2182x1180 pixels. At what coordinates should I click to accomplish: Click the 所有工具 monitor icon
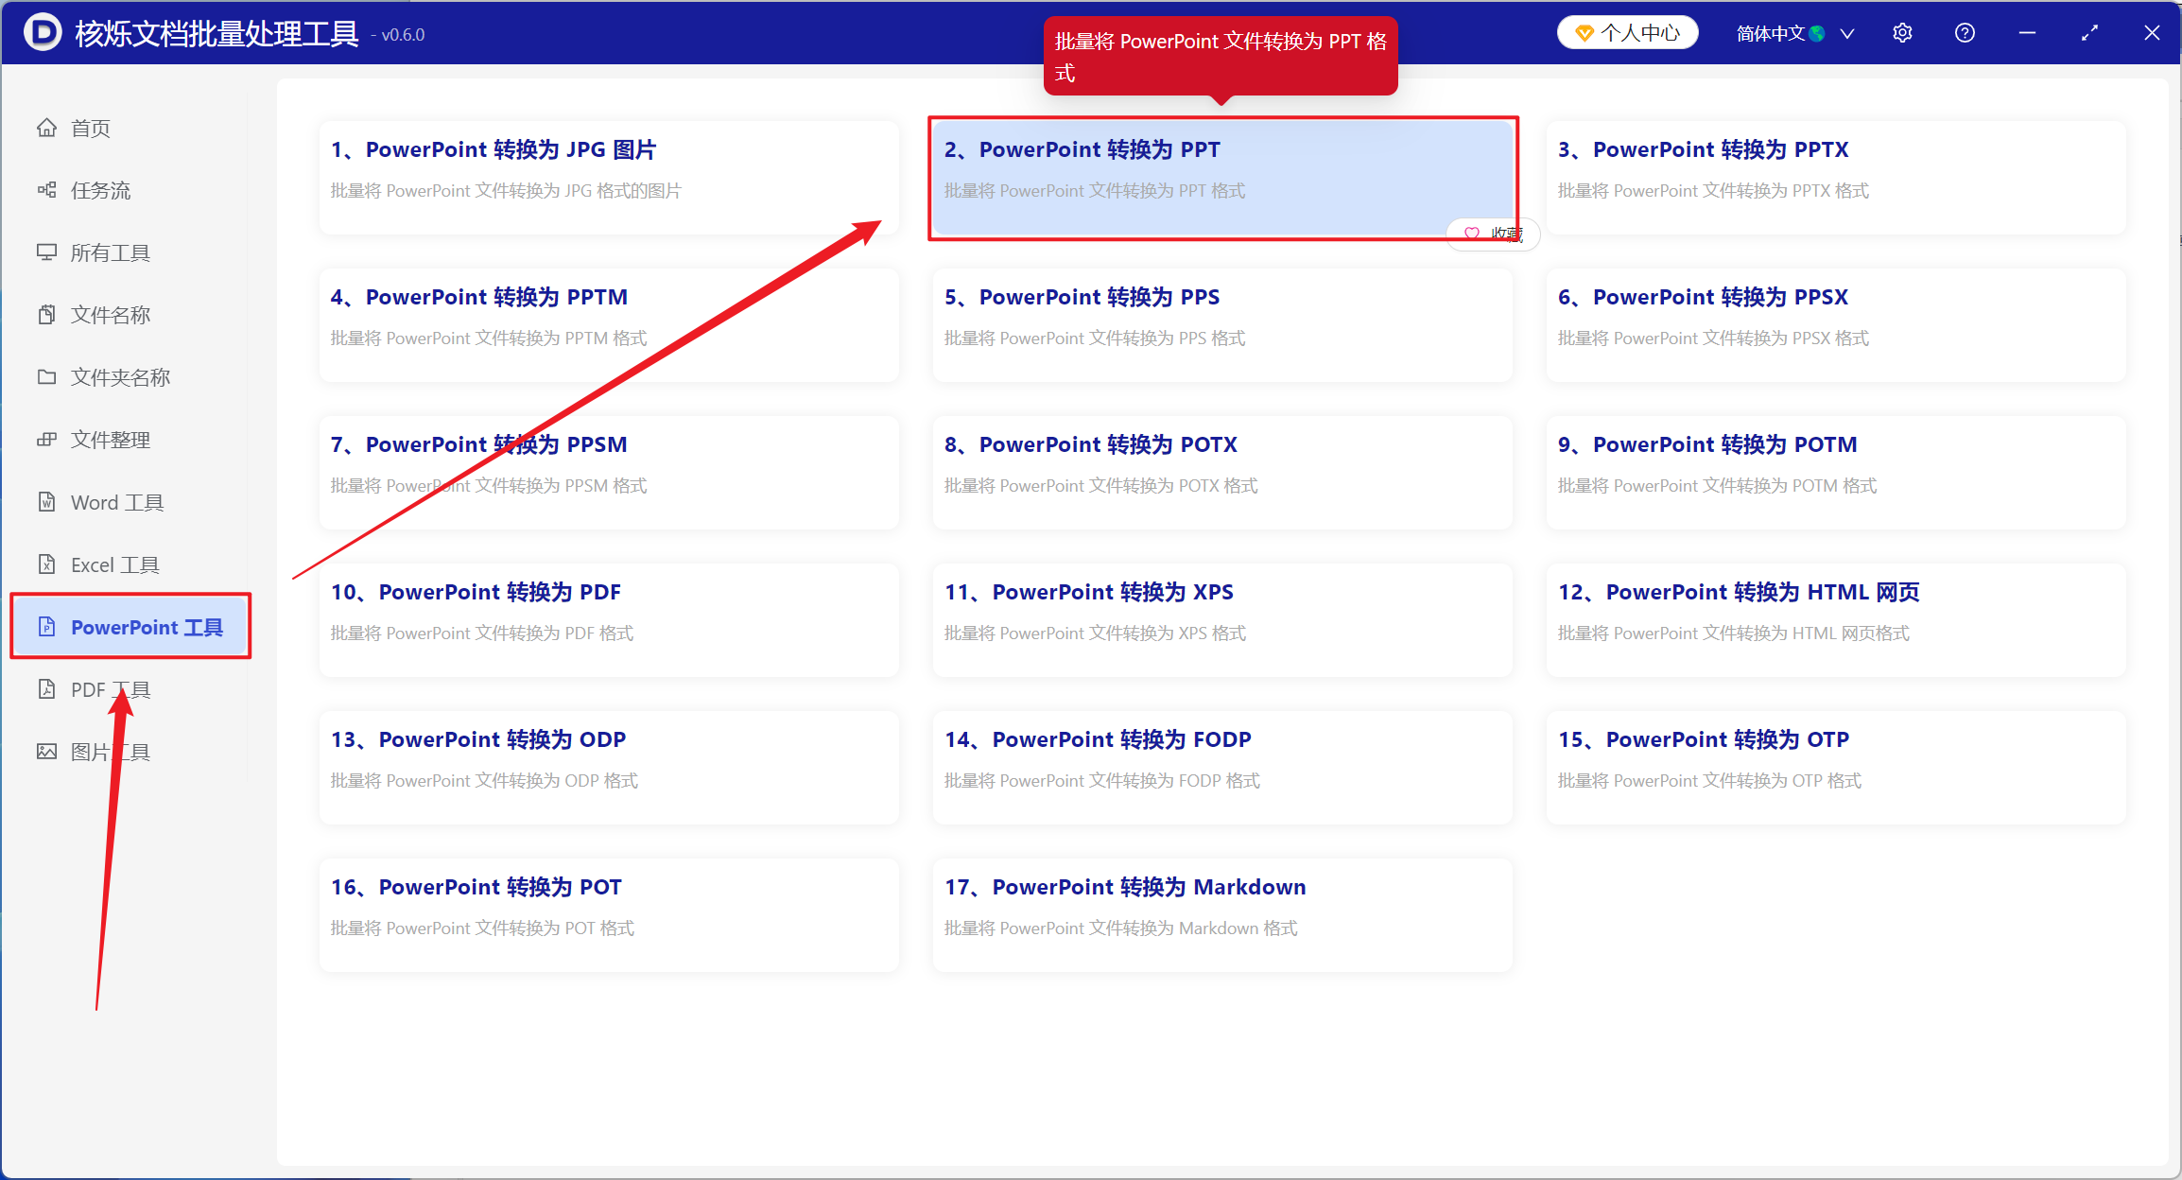coord(46,252)
